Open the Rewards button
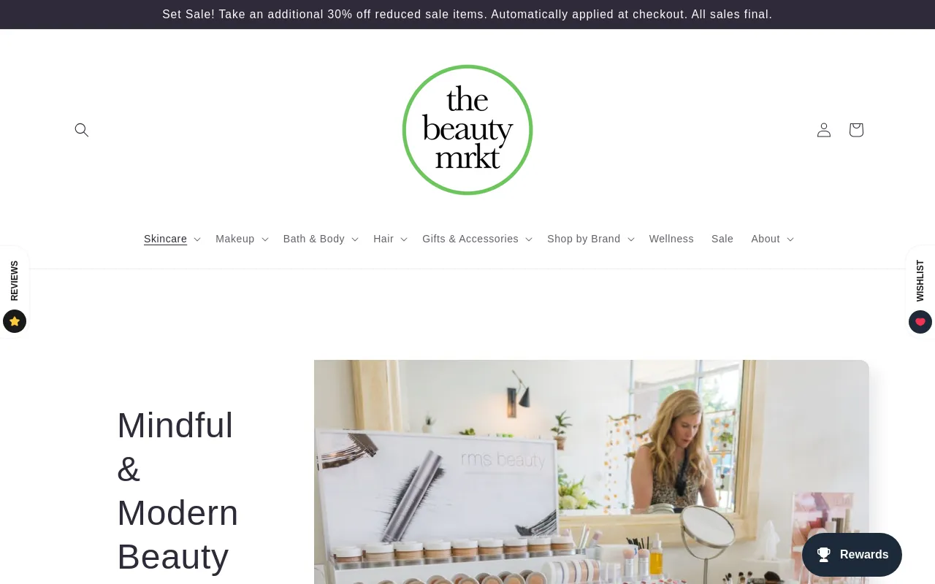Viewport: 935px width, 584px height. 852,555
